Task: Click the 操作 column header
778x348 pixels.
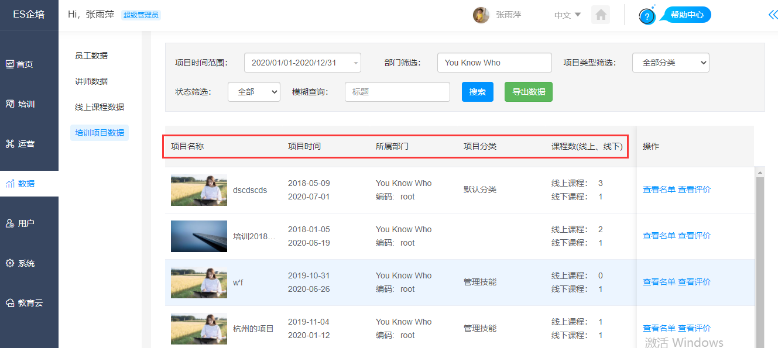Action: 651,146
